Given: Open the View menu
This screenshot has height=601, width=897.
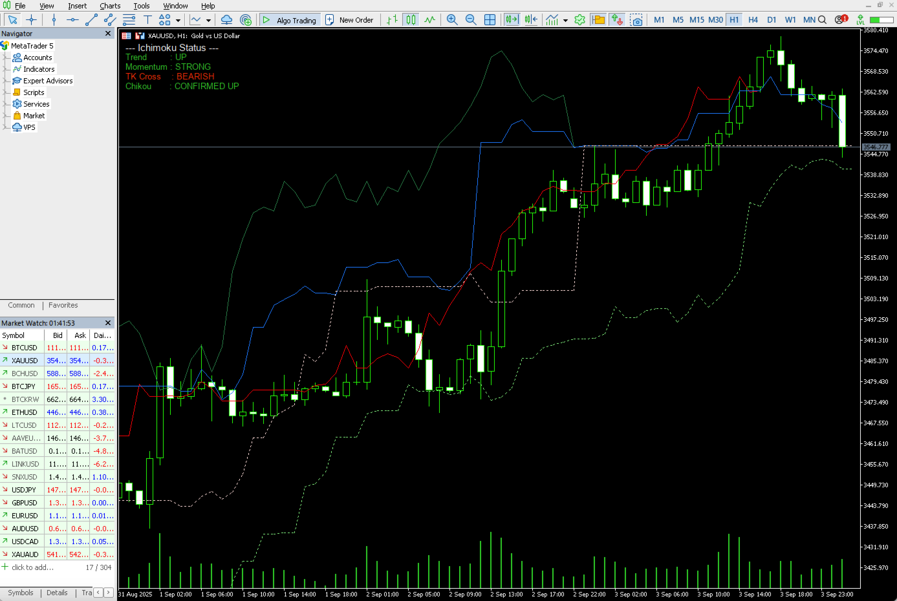Looking at the screenshot, I should tap(47, 6).
